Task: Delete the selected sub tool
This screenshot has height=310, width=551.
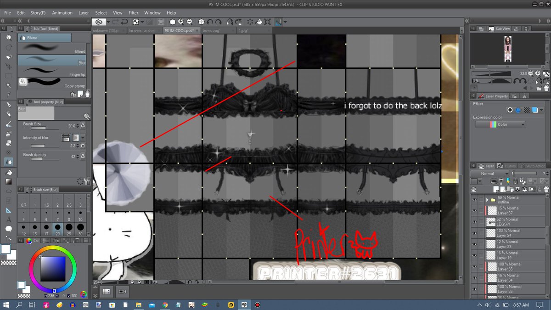Action: [87, 94]
